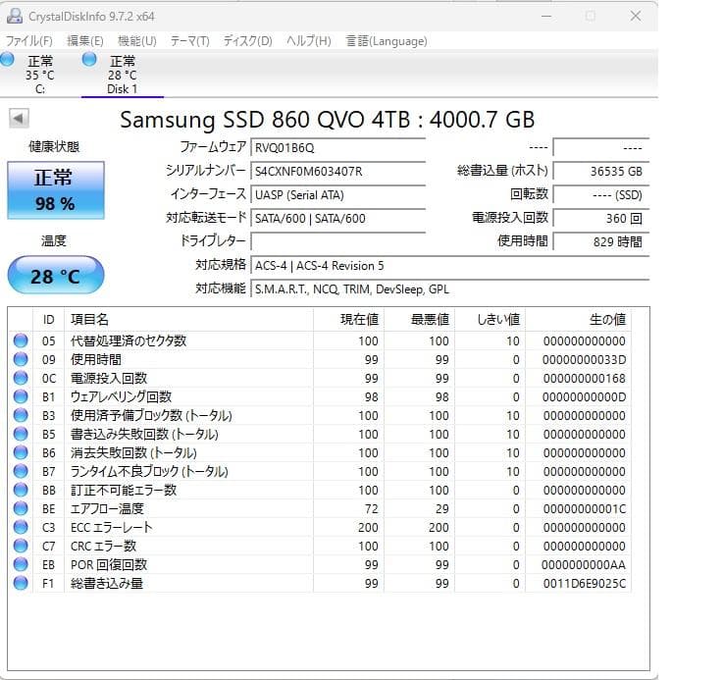
Task: Click the CrystalDiskInfo app icon in title bar
Action: coord(15,16)
